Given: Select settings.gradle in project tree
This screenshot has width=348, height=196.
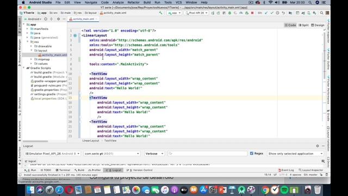Looking at the screenshot, I should (45, 94).
